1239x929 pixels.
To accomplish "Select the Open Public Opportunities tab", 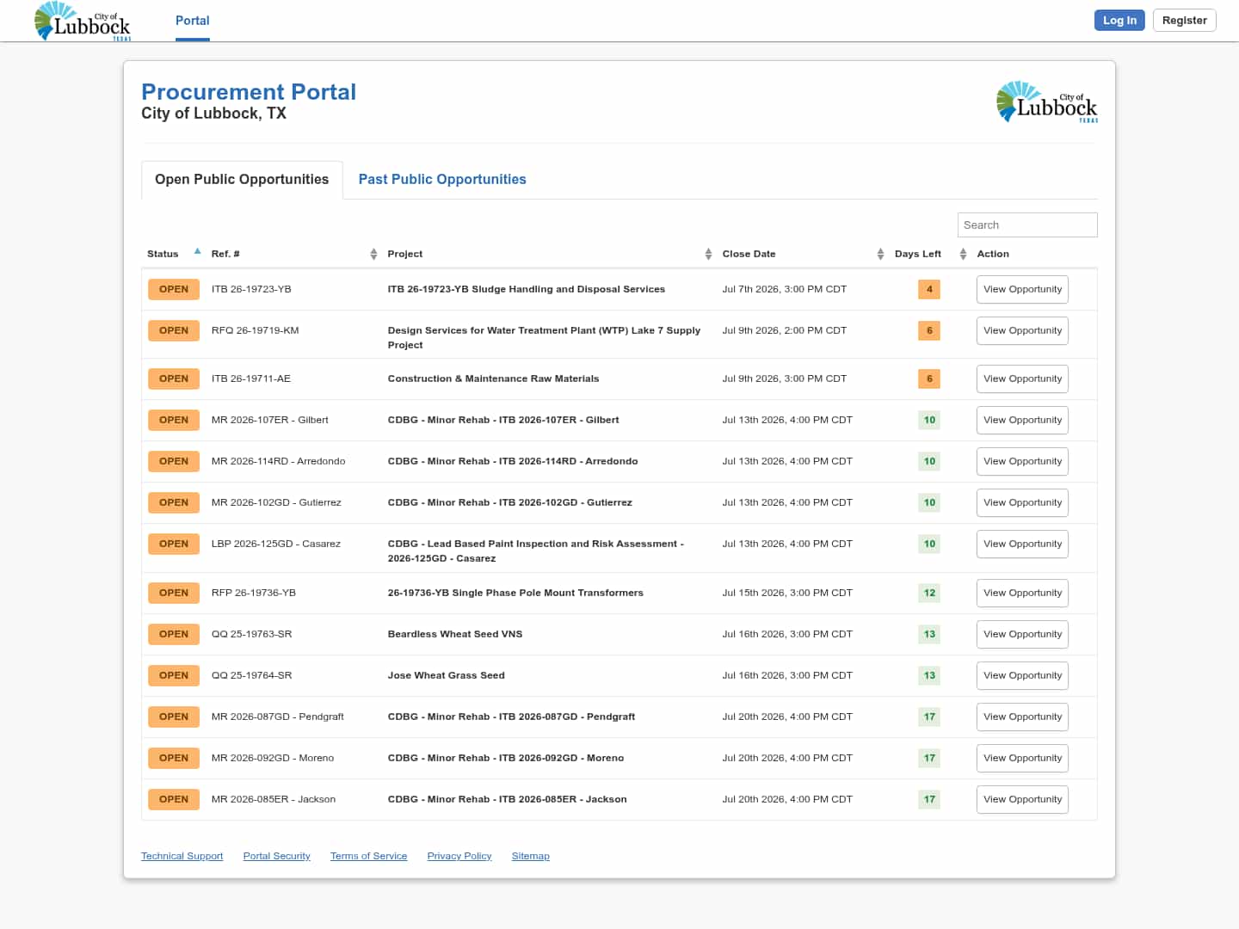I will [242, 180].
